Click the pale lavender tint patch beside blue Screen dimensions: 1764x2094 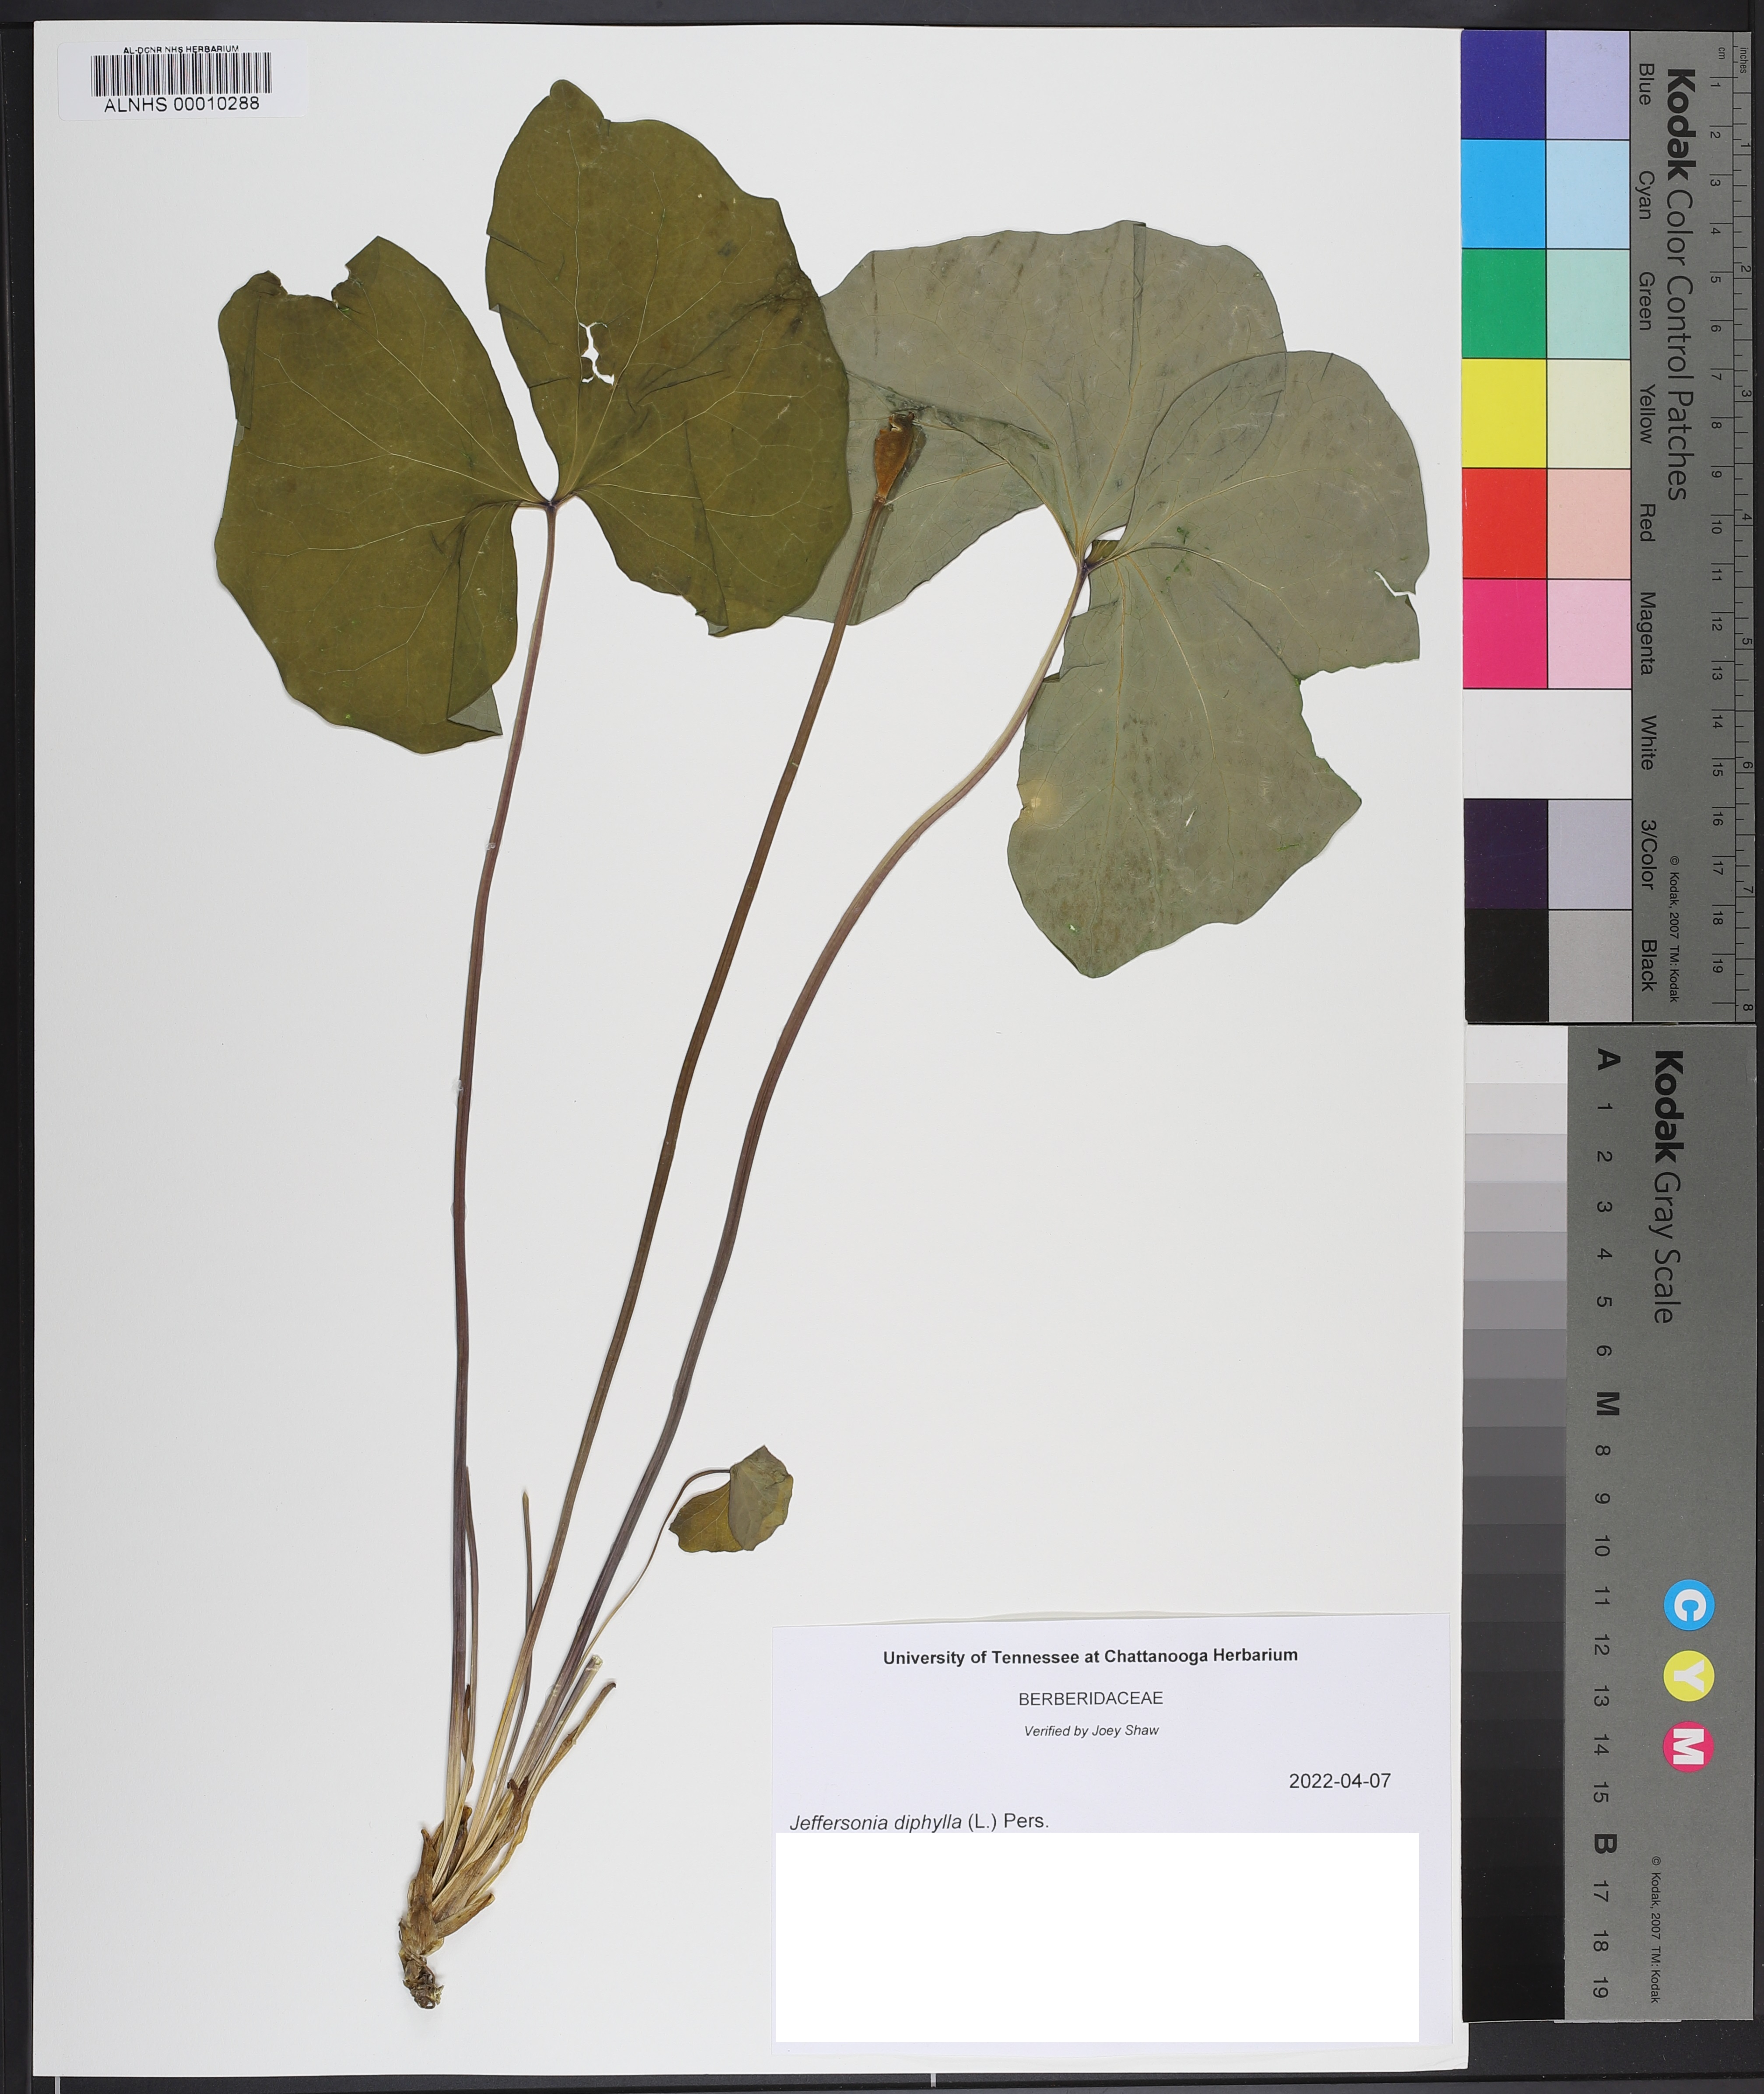point(1588,85)
